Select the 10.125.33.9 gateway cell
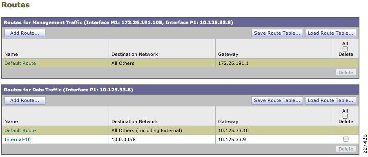 (x=274, y=139)
